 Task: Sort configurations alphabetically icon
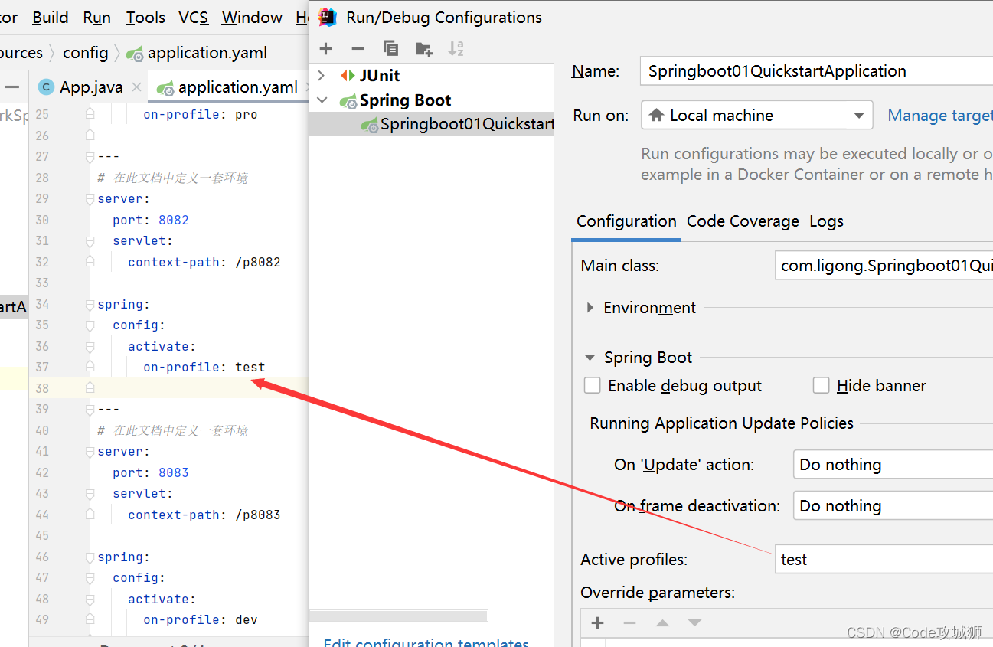click(456, 49)
